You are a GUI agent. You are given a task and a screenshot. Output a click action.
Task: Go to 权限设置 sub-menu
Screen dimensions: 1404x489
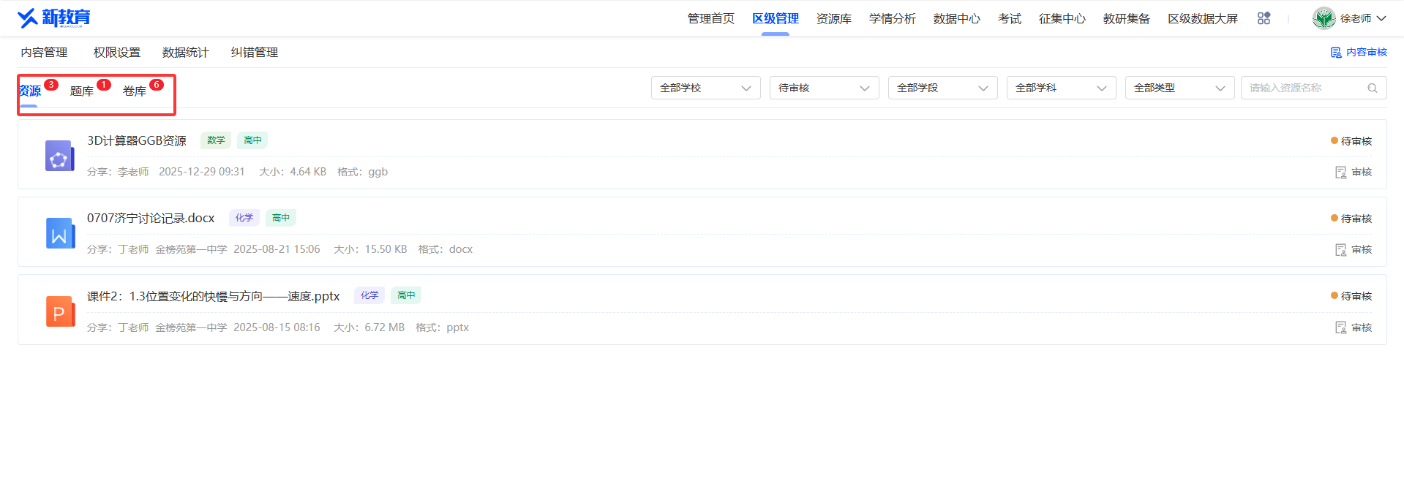tap(117, 53)
